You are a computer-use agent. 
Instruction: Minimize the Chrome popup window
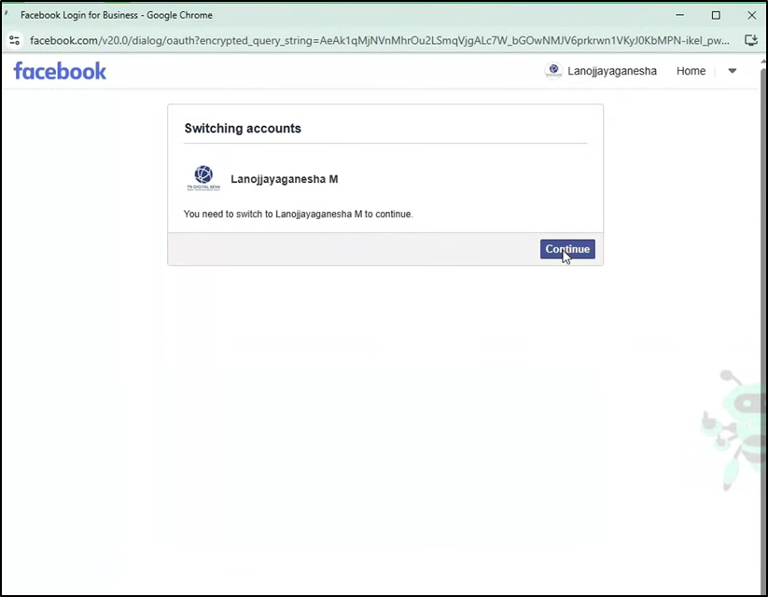point(679,15)
